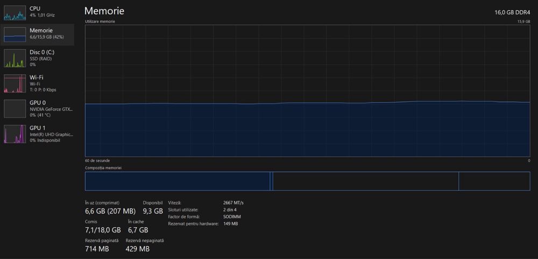Click the Rezervat pentru hardware: label
Screen dimensions: 538x259
[193, 223]
